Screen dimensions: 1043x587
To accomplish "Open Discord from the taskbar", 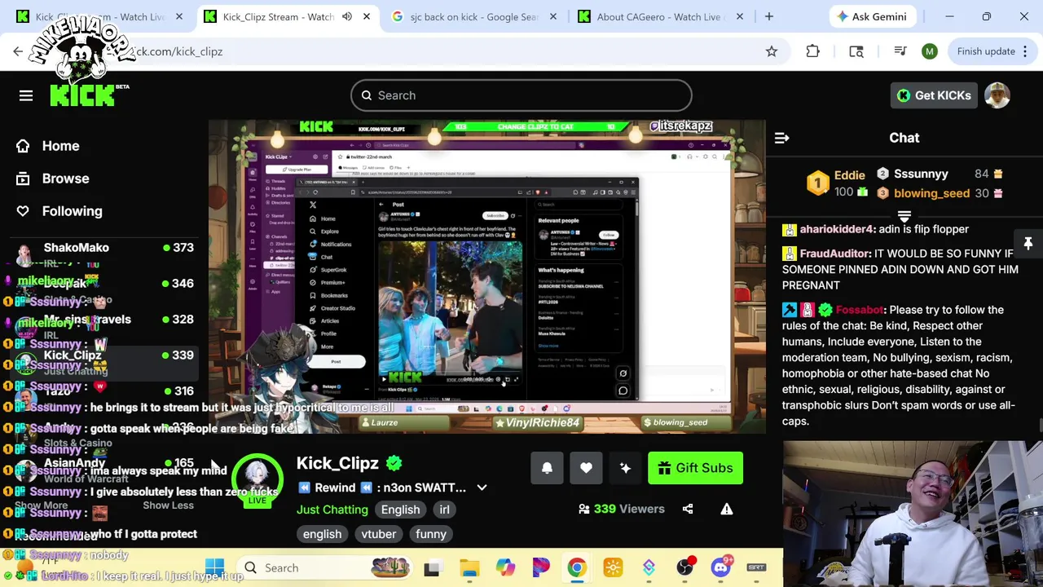I will [720, 567].
